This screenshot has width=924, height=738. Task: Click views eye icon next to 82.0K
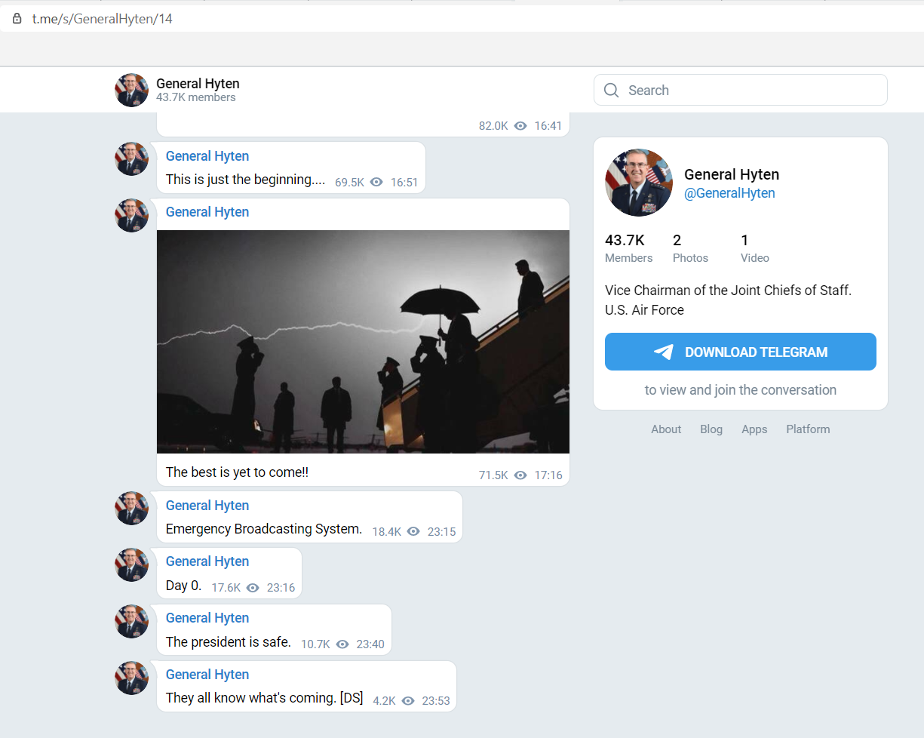pyautogui.click(x=520, y=126)
